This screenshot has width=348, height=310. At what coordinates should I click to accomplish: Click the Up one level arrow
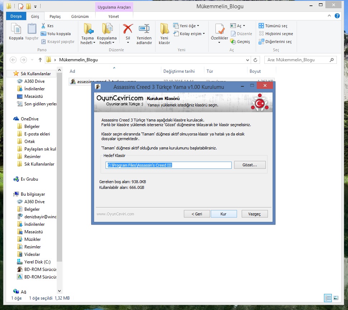(40, 60)
